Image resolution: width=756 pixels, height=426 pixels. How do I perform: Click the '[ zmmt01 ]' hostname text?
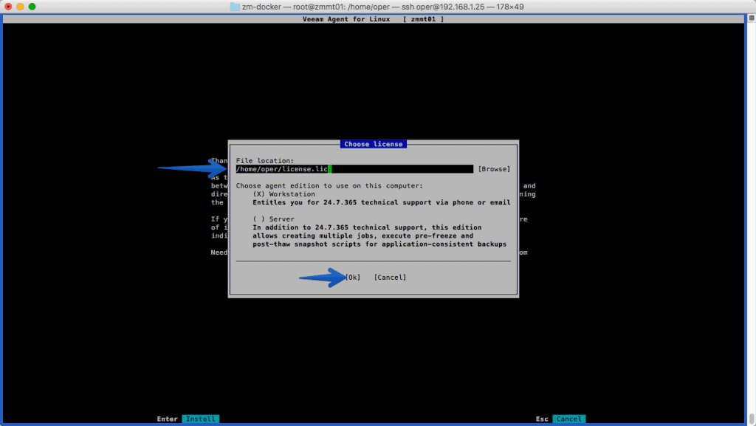[x=423, y=19]
